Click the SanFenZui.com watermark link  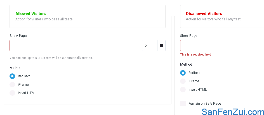tap(233, 112)
